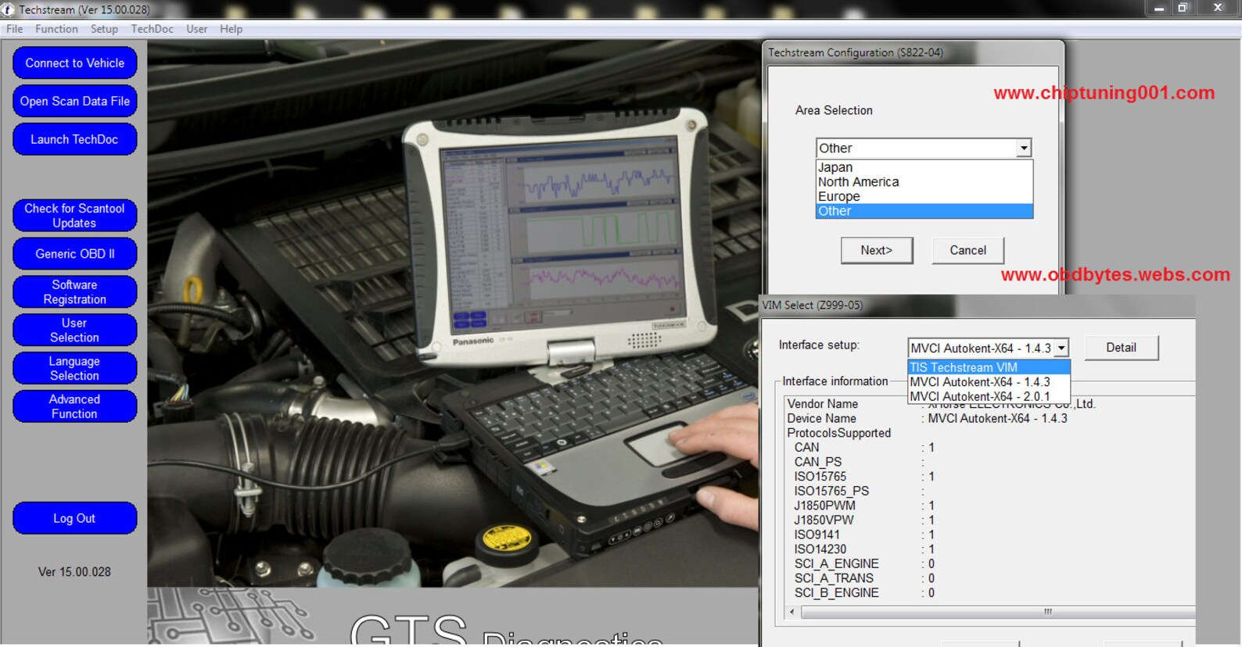Viewport: 1242px width, 647px height.
Task: Select Europe in the area list
Action: click(924, 196)
